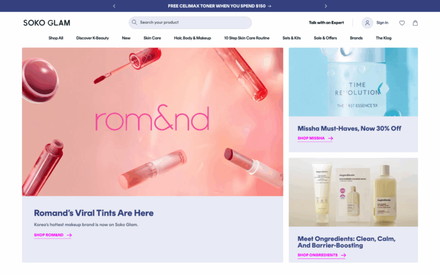440x275 pixels.
Task: Click the magnifying glass search icon
Action: (x=134, y=22)
